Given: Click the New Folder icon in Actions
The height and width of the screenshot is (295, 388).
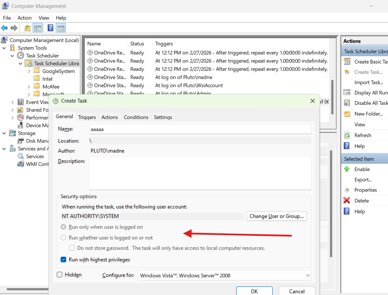Looking at the screenshot, I should [347, 114].
